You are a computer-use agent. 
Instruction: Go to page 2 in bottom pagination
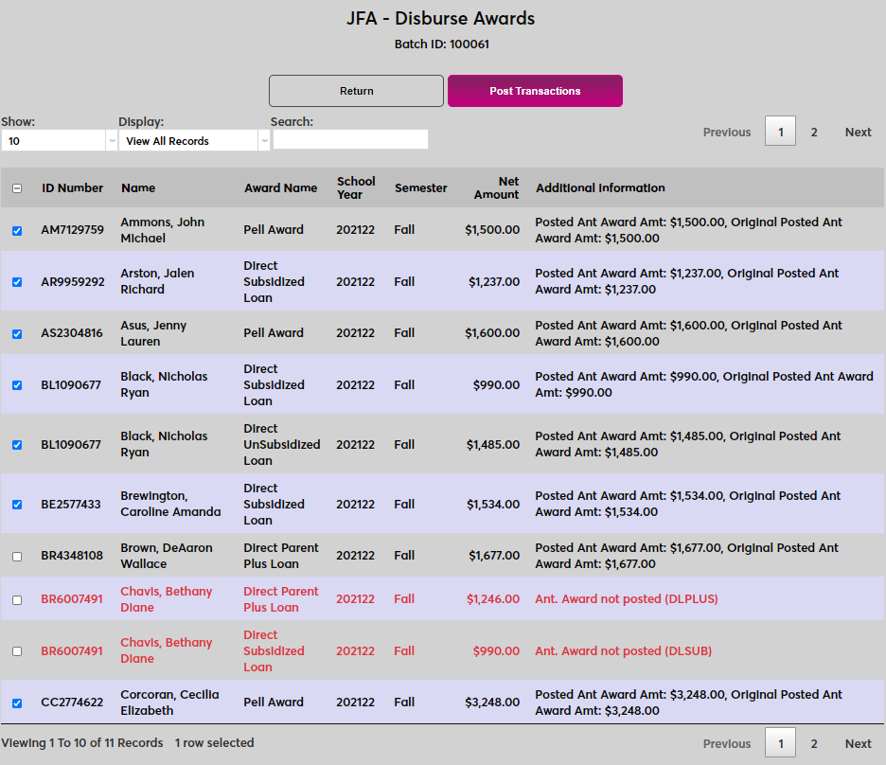click(x=814, y=744)
